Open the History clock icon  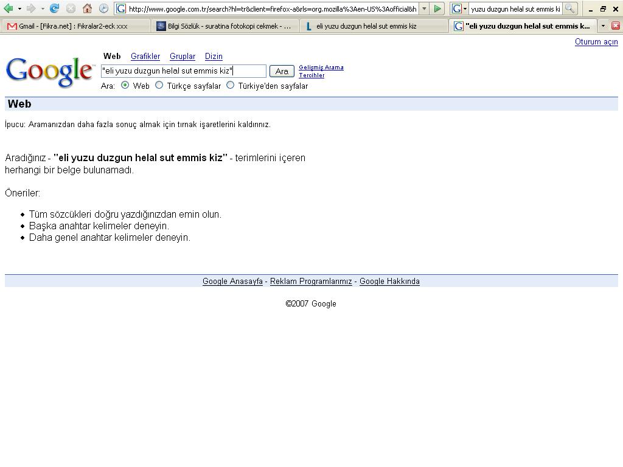(x=103, y=9)
